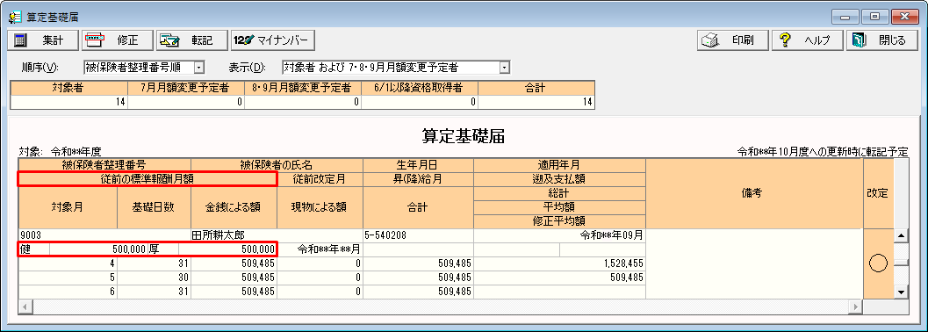
Task: Click the 改定 column header
Action: pos(878,193)
